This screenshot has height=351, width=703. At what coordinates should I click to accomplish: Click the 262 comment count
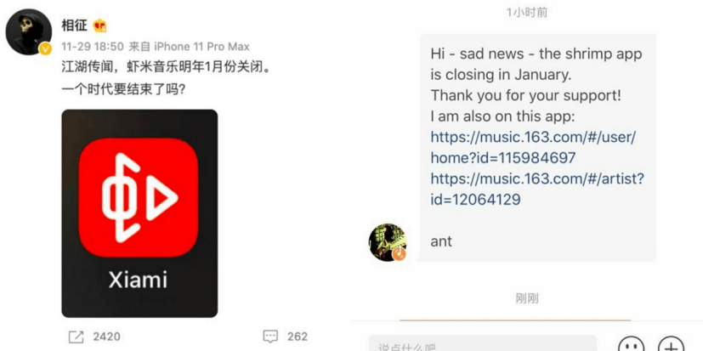298,337
